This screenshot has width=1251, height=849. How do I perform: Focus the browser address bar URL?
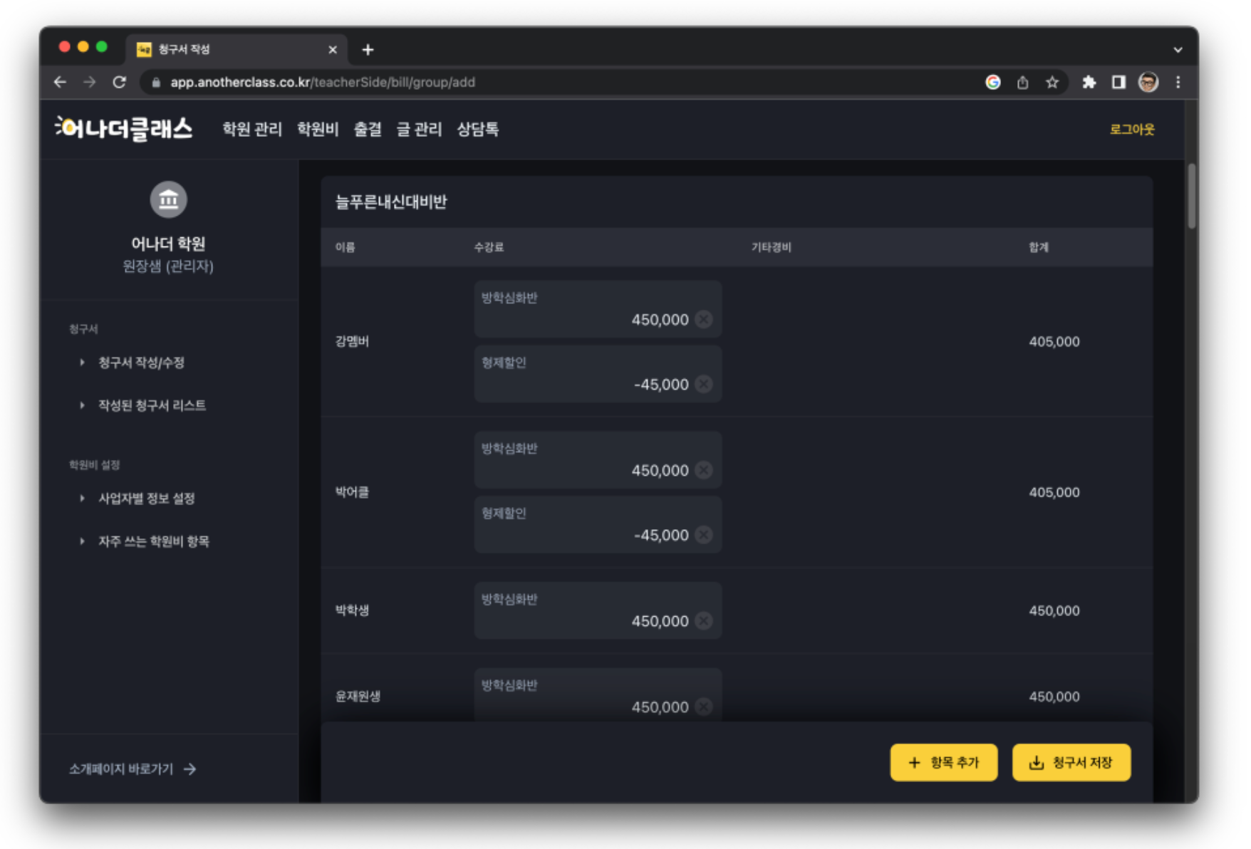[323, 82]
